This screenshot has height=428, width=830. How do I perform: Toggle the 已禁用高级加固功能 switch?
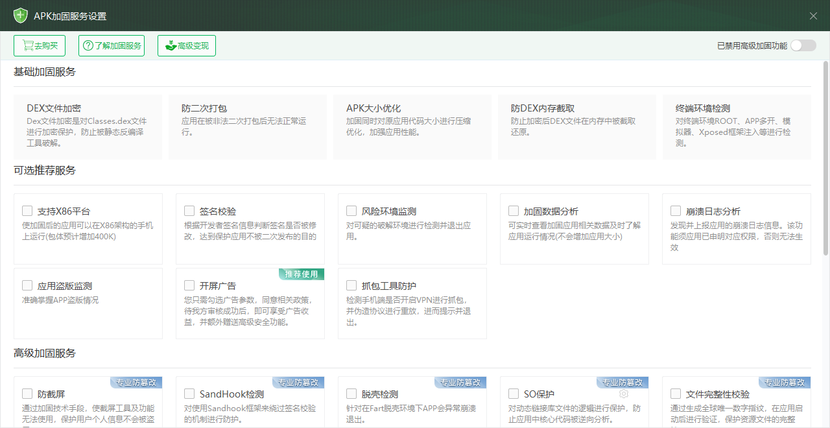(x=803, y=45)
